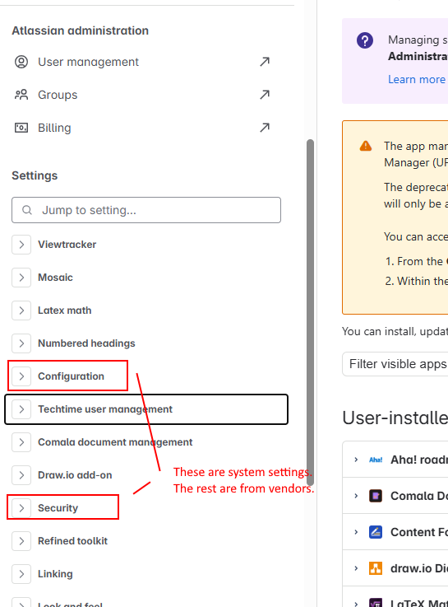The width and height of the screenshot is (448, 607).
Task: Click the Atlassian administration heading
Action: click(x=80, y=30)
